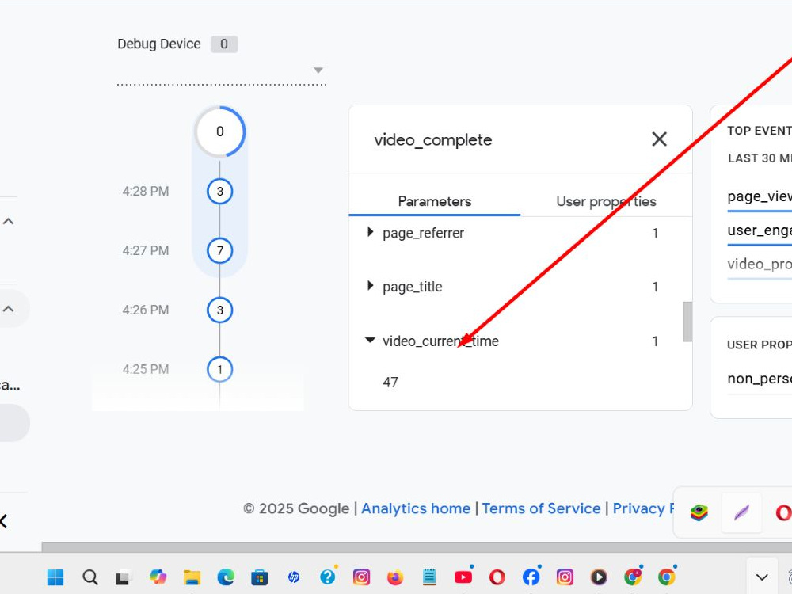
Task: Click the page_title count value 1
Action: 655,287
